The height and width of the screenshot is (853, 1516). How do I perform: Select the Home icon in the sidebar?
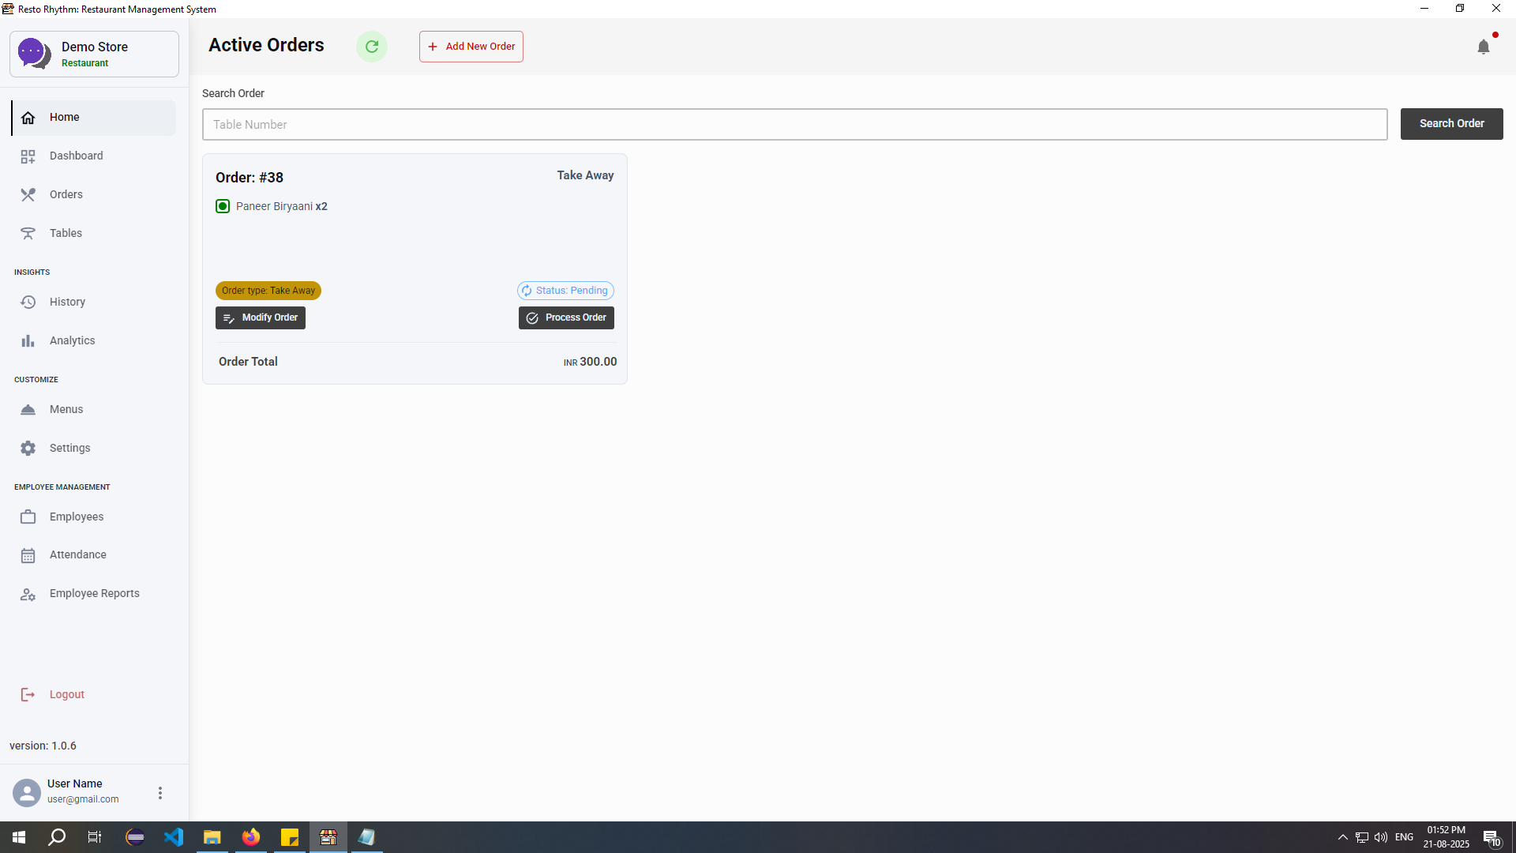28,117
